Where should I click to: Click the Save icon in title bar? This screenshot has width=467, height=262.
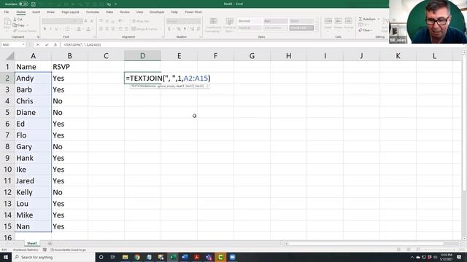click(34, 4)
